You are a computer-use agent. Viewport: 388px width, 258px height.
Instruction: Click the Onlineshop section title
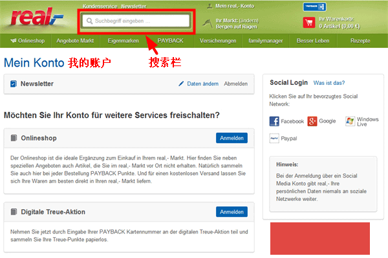point(39,138)
